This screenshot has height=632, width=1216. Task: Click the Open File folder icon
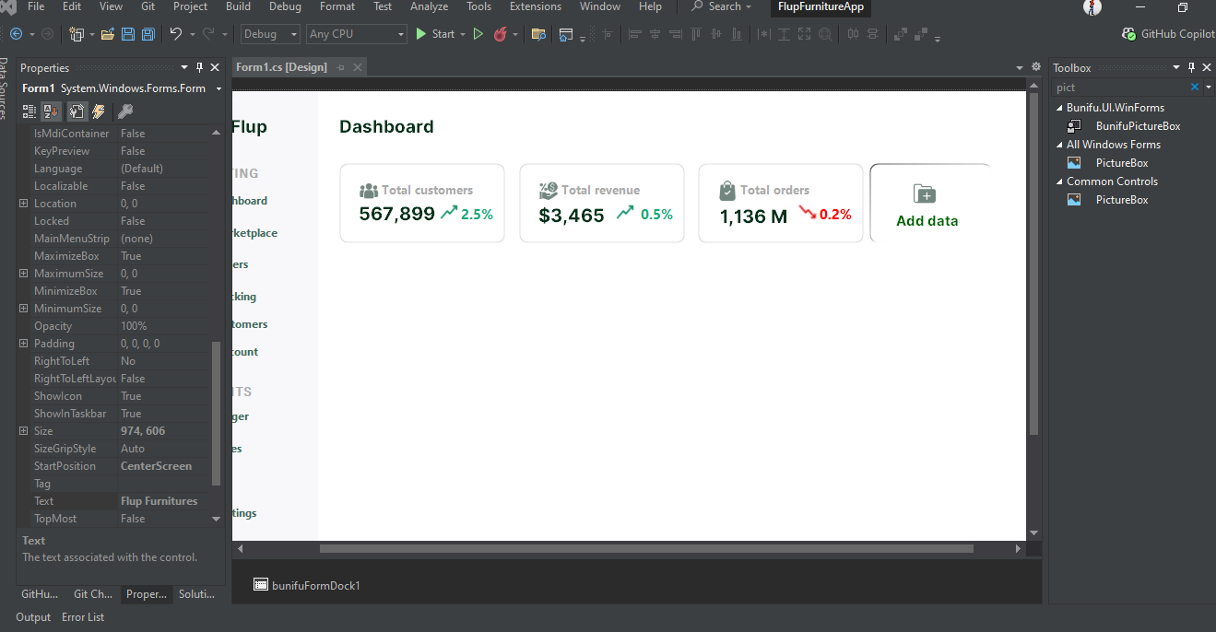[108, 34]
